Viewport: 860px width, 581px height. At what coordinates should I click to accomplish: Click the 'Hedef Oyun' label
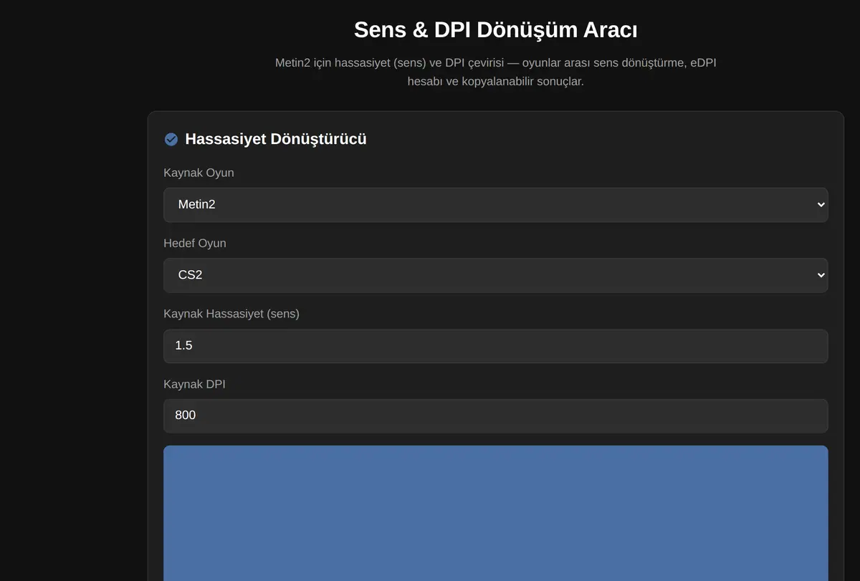point(195,244)
